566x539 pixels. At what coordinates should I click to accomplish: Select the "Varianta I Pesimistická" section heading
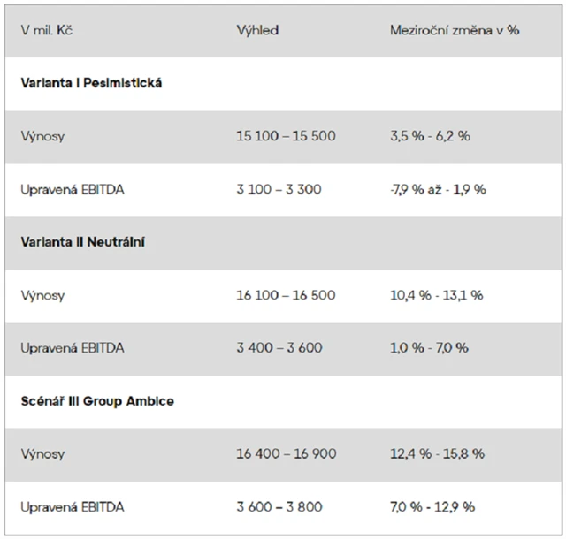[x=92, y=83]
